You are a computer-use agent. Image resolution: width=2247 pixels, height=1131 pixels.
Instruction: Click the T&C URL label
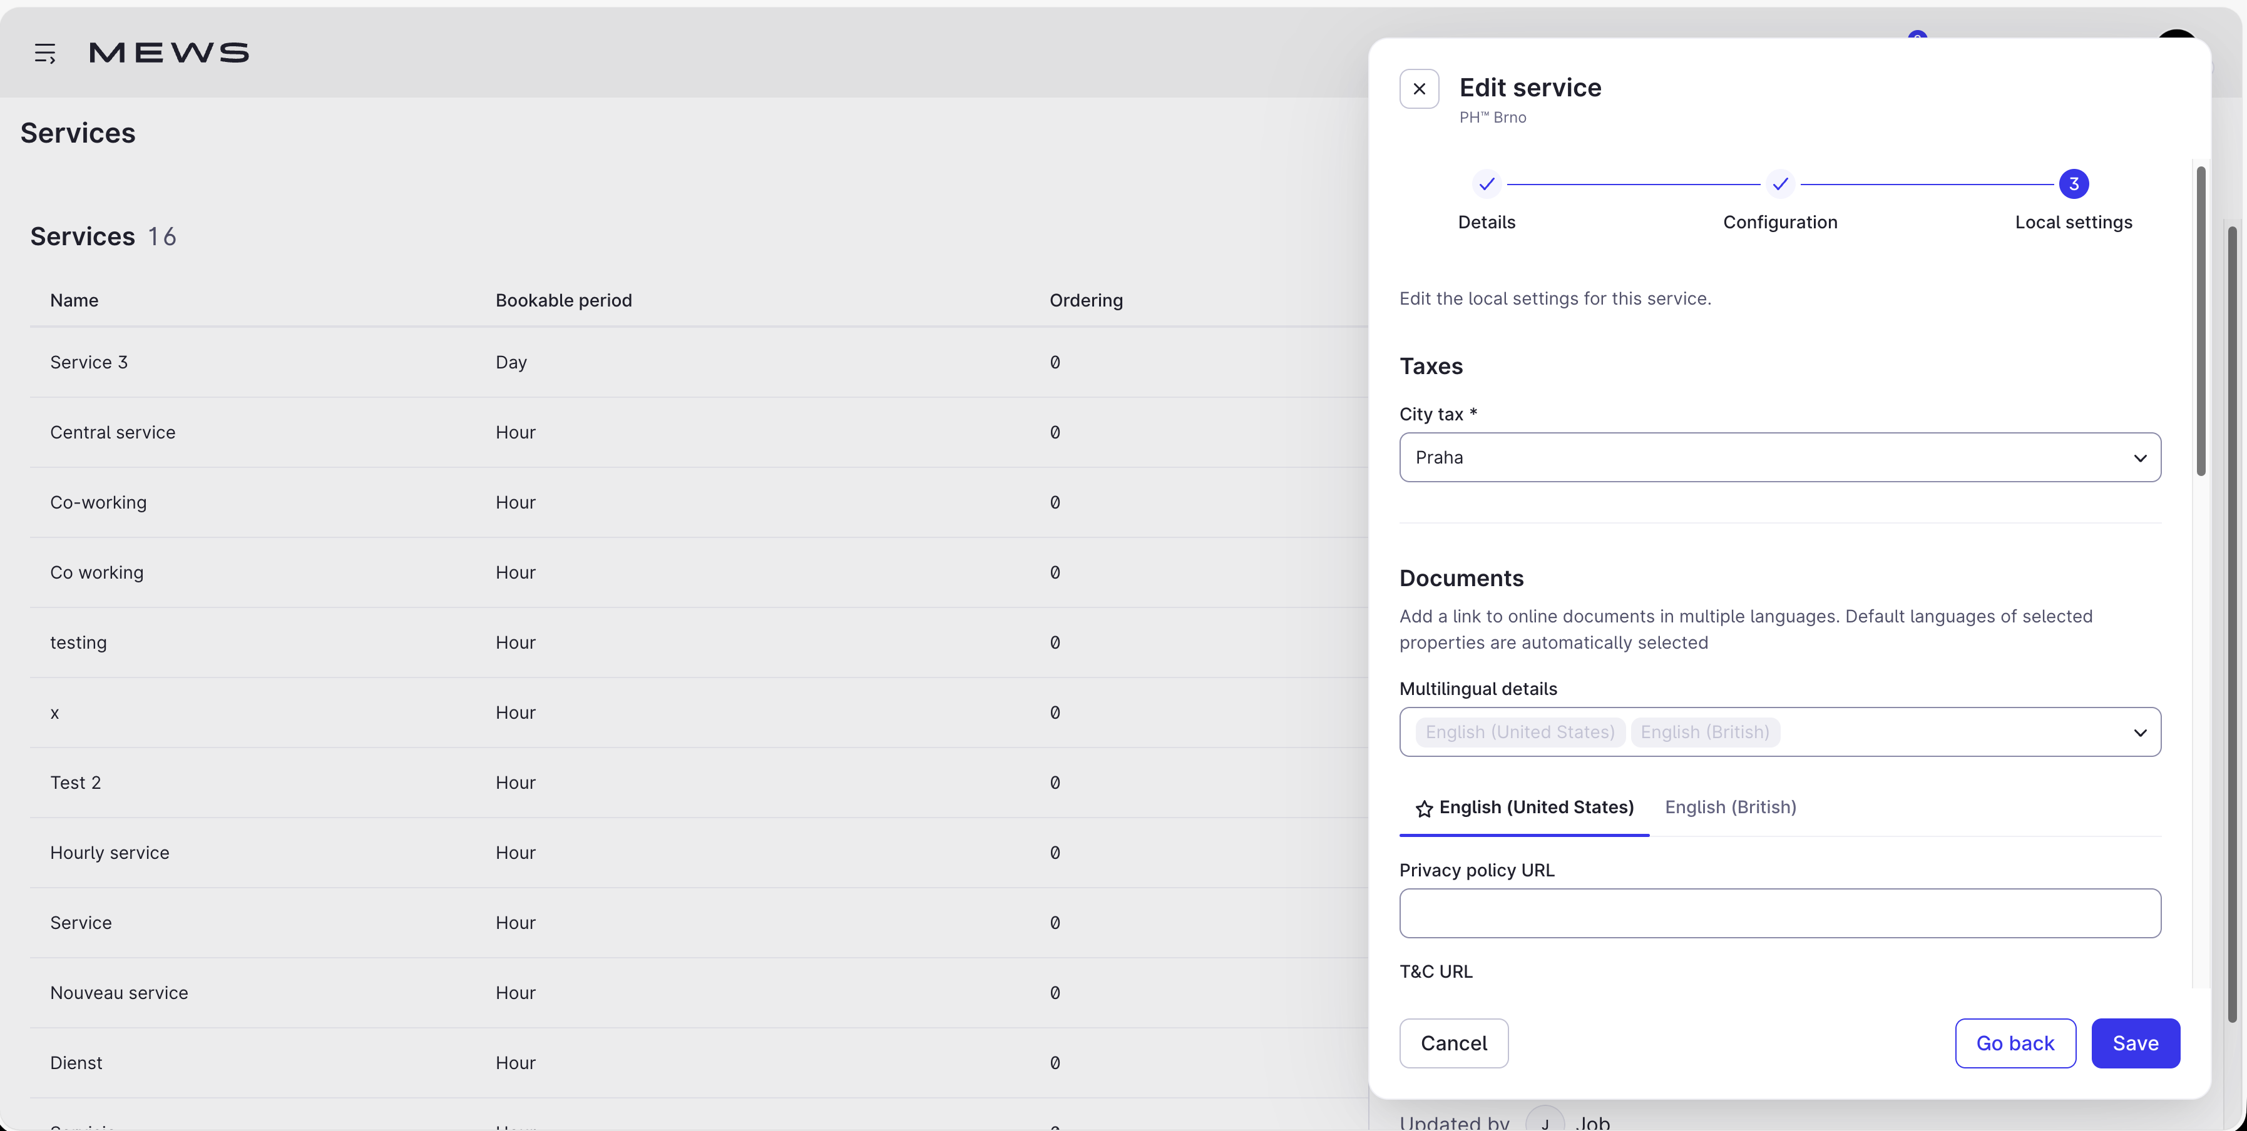(x=1436, y=971)
